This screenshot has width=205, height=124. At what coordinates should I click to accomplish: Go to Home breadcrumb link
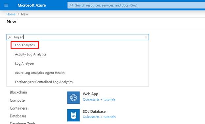tap(11, 14)
